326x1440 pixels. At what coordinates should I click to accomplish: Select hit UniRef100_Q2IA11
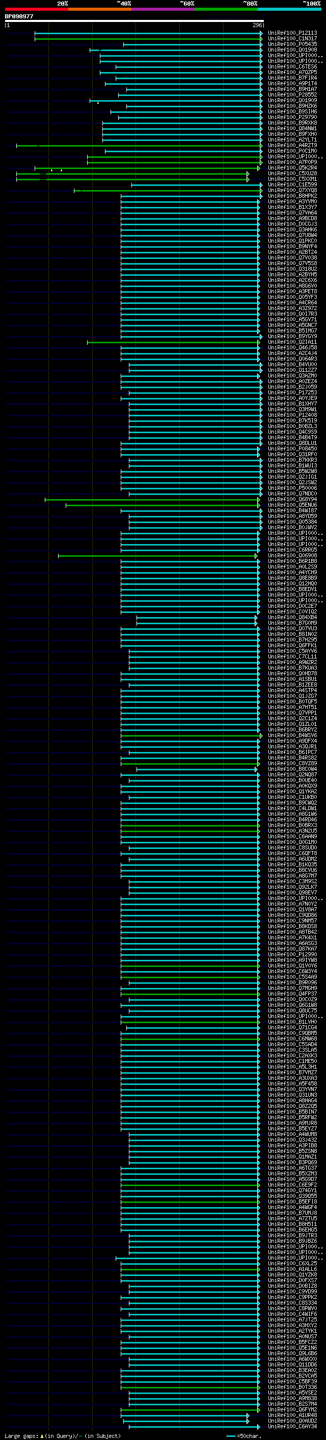point(292,342)
